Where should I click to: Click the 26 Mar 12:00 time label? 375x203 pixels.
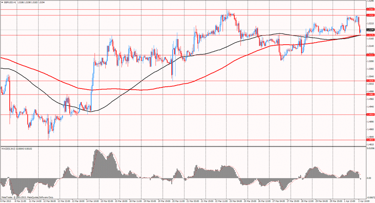coord(264,201)
